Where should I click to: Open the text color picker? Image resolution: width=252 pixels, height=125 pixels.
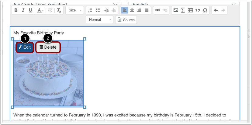tap(40, 10)
